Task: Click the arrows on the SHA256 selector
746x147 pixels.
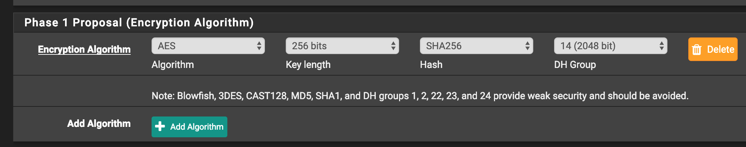Action: tap(527, 46)
